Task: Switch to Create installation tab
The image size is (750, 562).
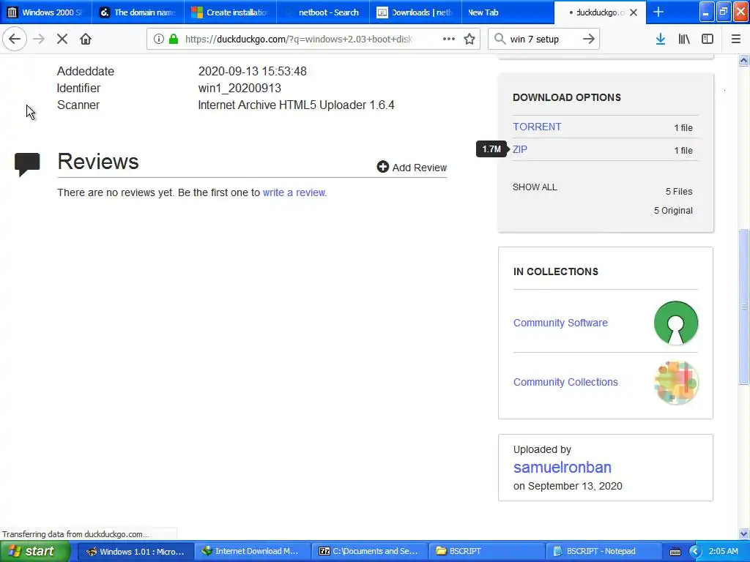Action: tap(231, 12)
